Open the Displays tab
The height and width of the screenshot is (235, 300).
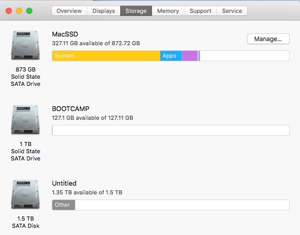pos(104,11)
